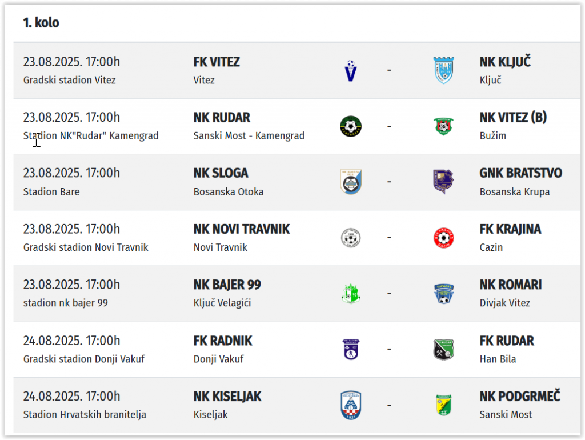Image resolution: width=585 pixels, height=440 pixels.
Task: Open the NK PODGRMEČ team link
Action: tap(519, 397)
